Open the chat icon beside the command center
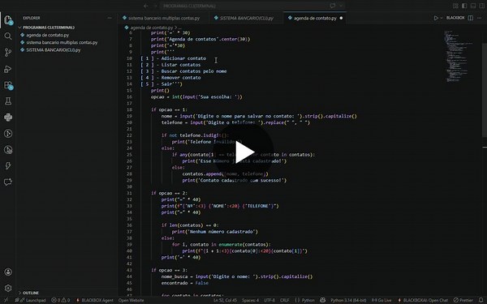The image size is (487, 304). (x=333, y=6)
